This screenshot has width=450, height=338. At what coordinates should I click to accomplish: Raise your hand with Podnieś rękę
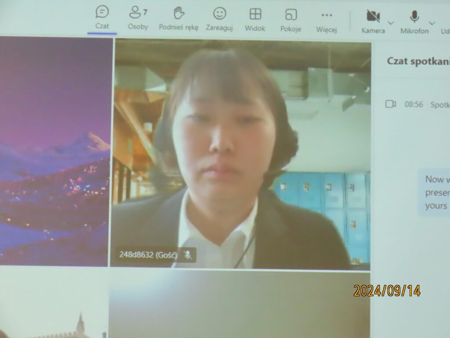tap(178, 13)
